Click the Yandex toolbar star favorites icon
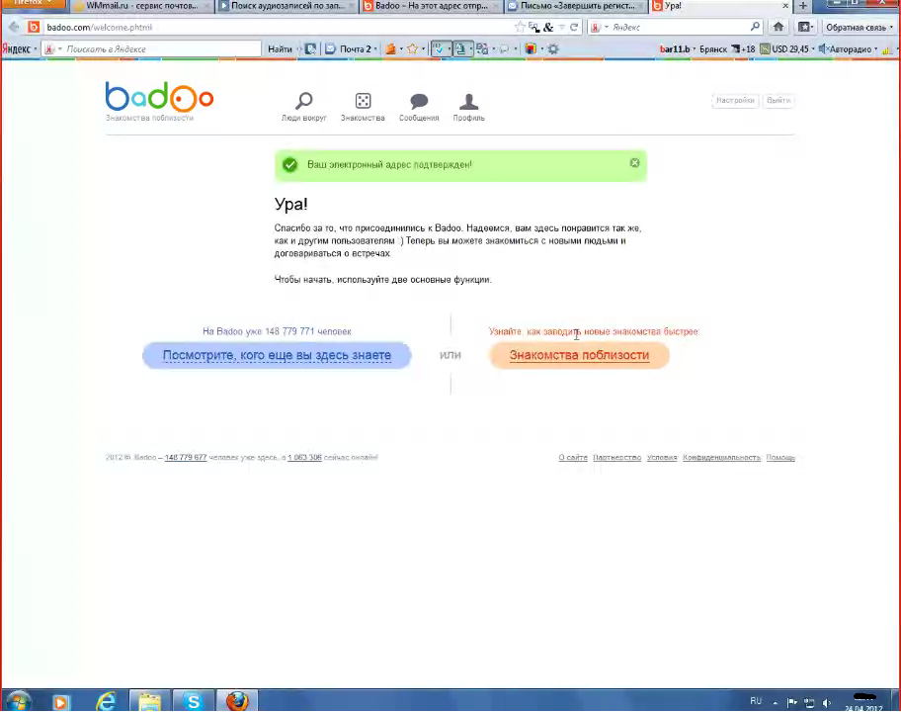Image resolution: width=901 pixels, height=712 pixels. (x=413, y=48)
